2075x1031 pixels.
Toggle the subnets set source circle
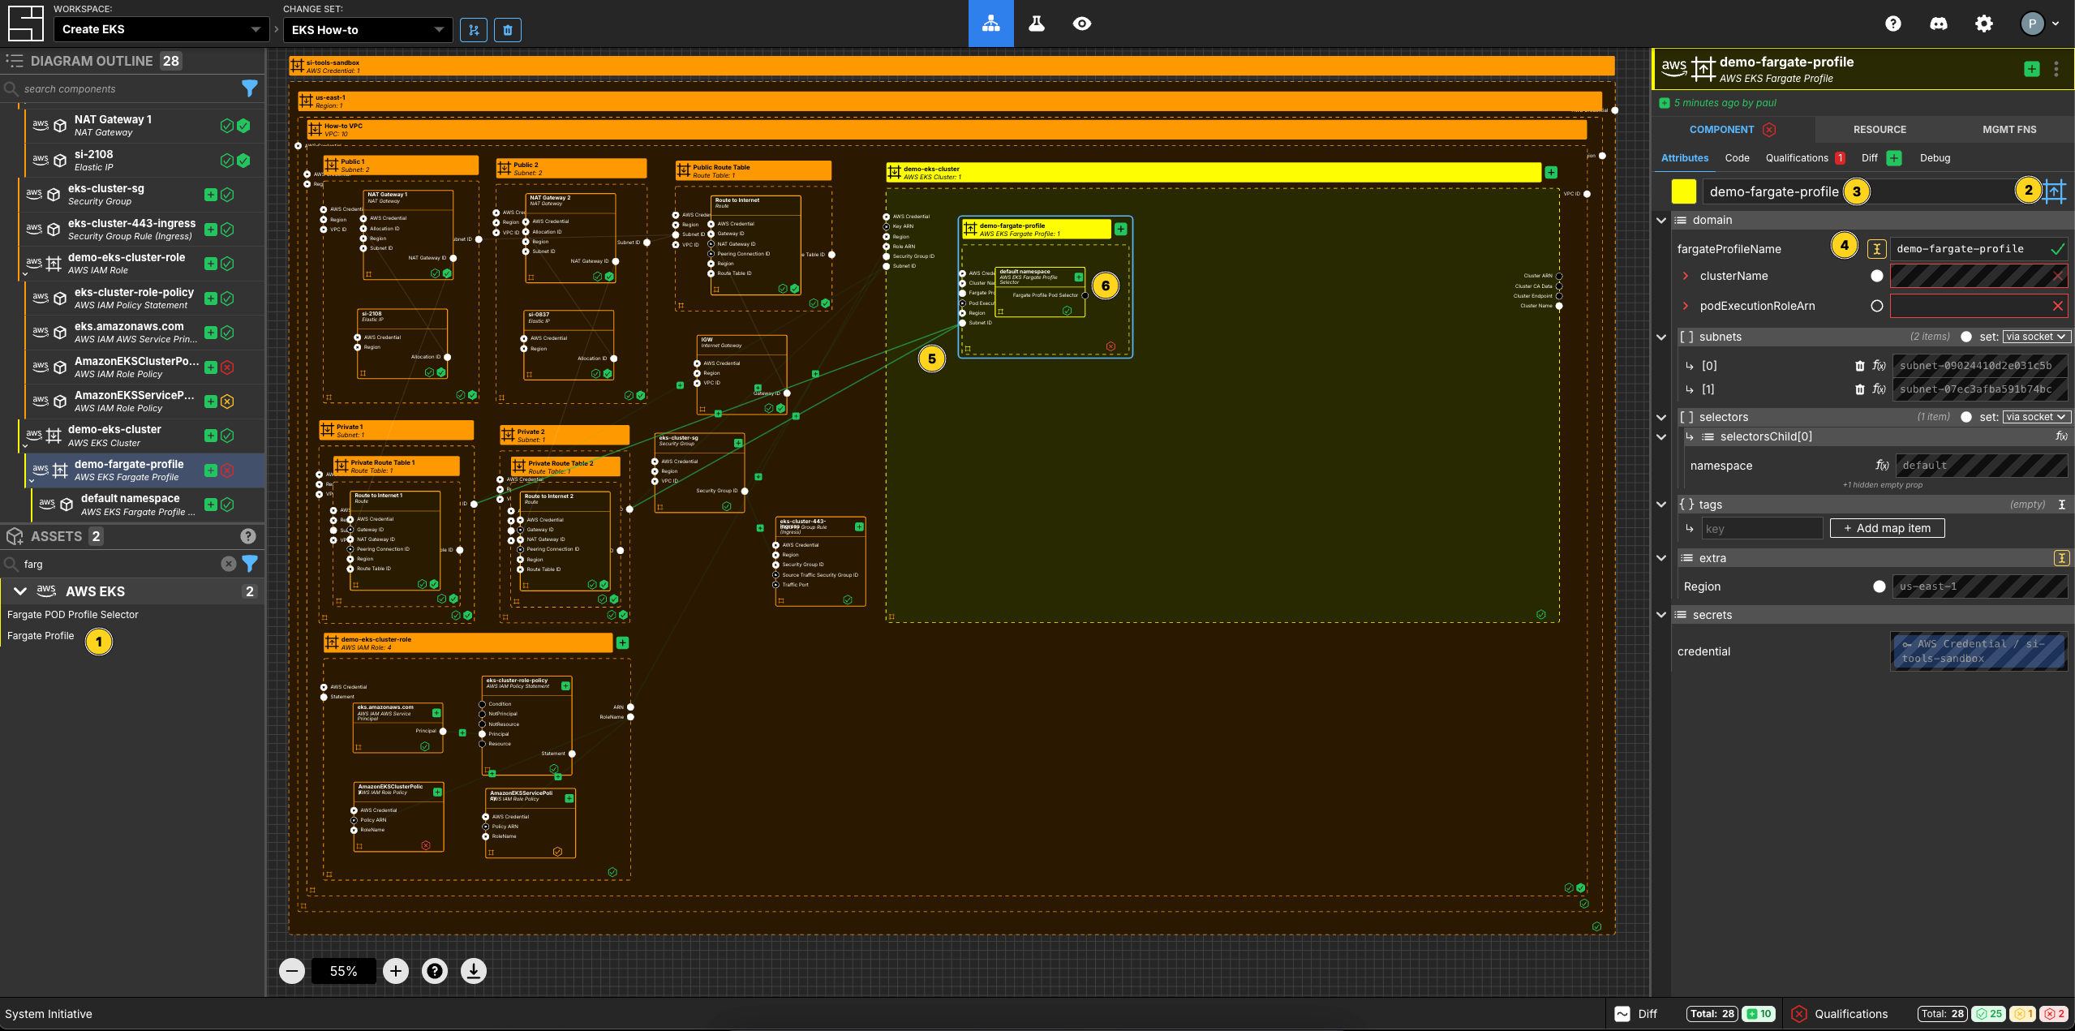click(1966, 337)
